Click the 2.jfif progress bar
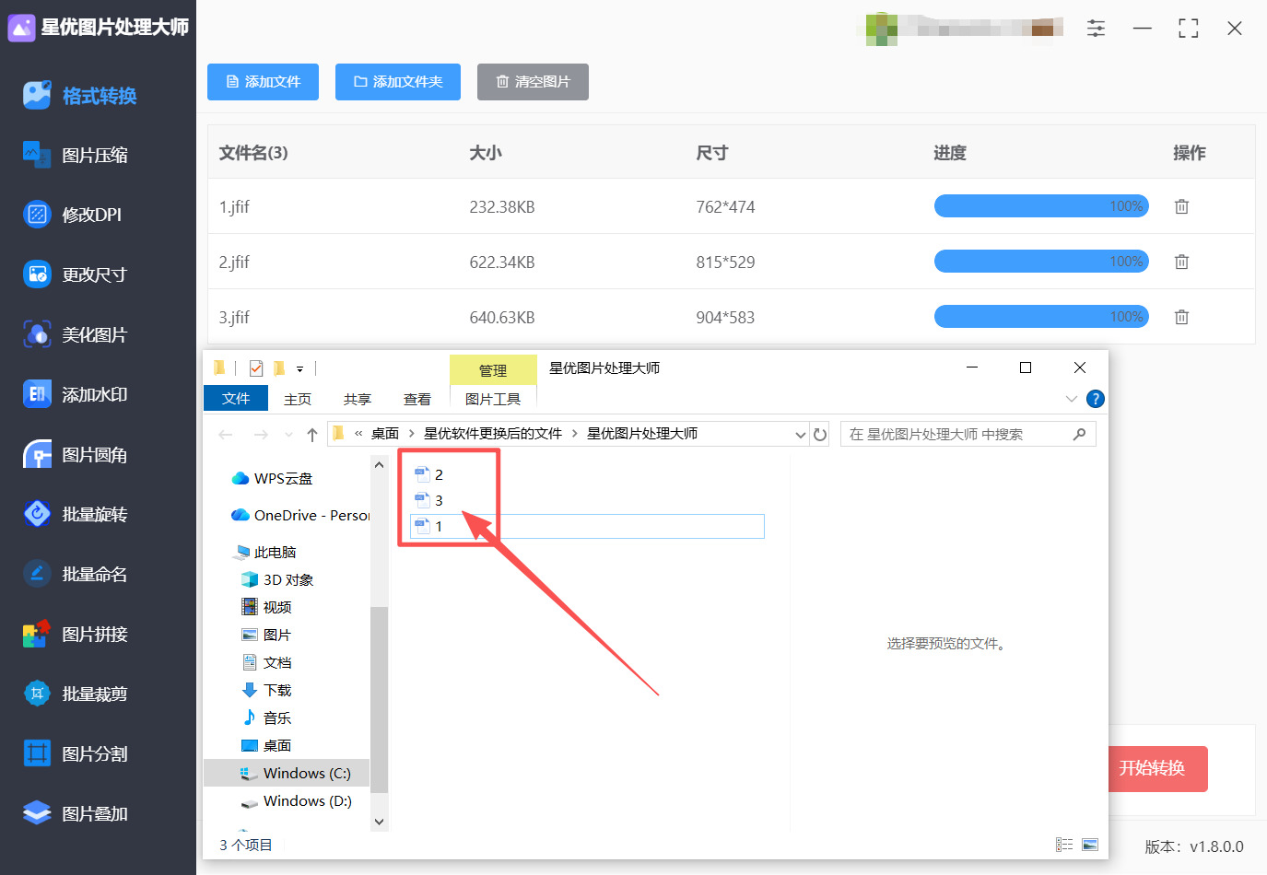1267x875 pixels. [x=1041, y=262]
